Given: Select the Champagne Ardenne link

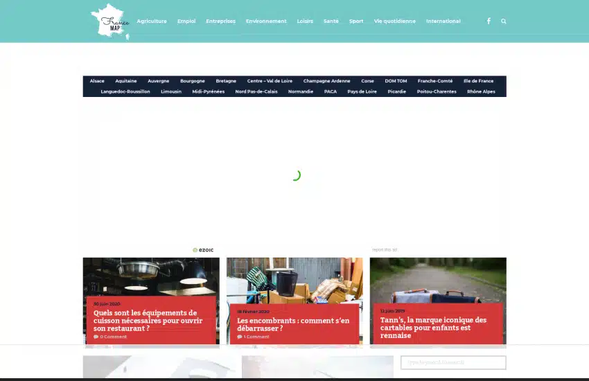Looking at the screenshot, I should click(327, 81).
